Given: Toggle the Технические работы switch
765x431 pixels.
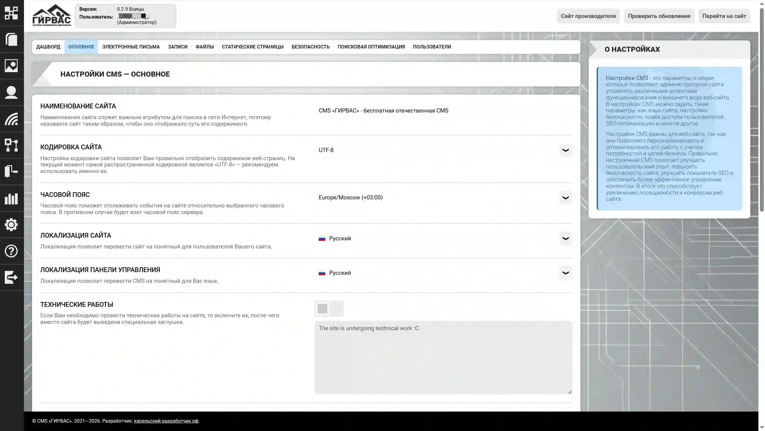Looking at the screenshot, I should click(x=329, y=309).
